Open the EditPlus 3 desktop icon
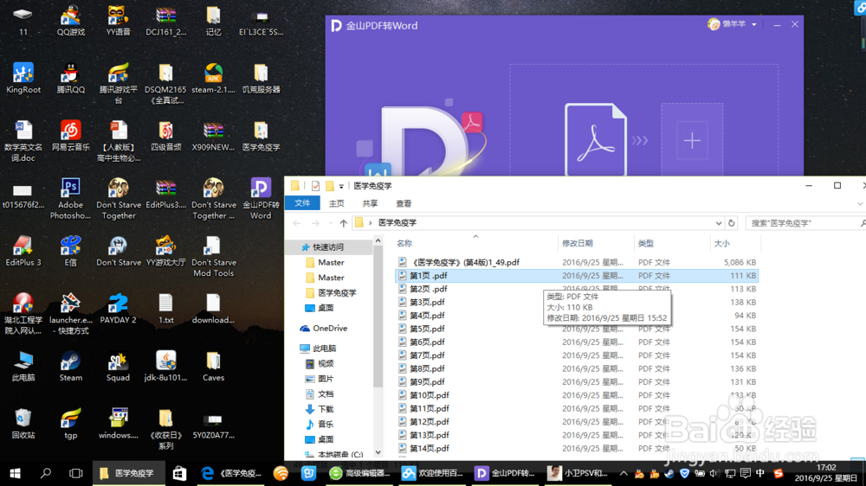This screenshot has width=866, height=486. (x=23, y=251)
